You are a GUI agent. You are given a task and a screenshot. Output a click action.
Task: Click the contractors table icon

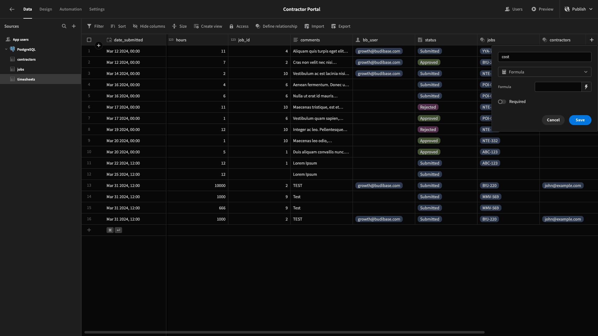pos(12,59)
